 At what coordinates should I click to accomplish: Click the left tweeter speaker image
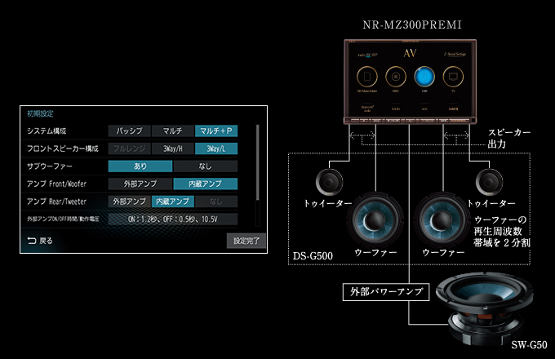[x=329, y=180]
